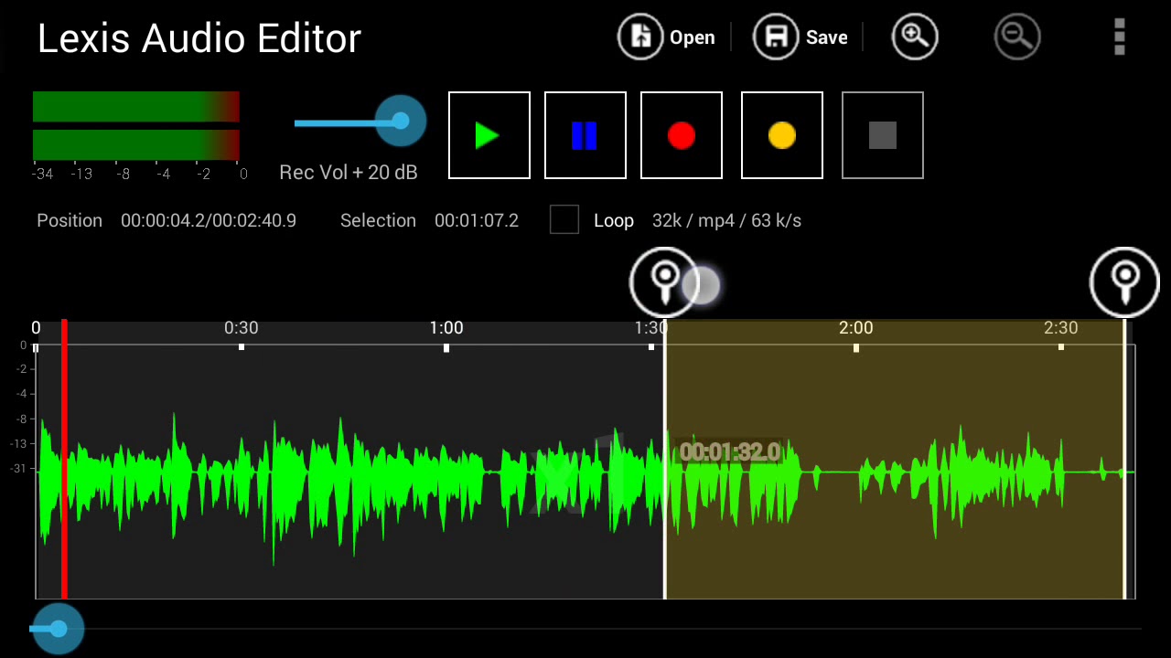Click the Lexis Audio Editor title
Screen dimensions: 1171x658
[199, 38]
